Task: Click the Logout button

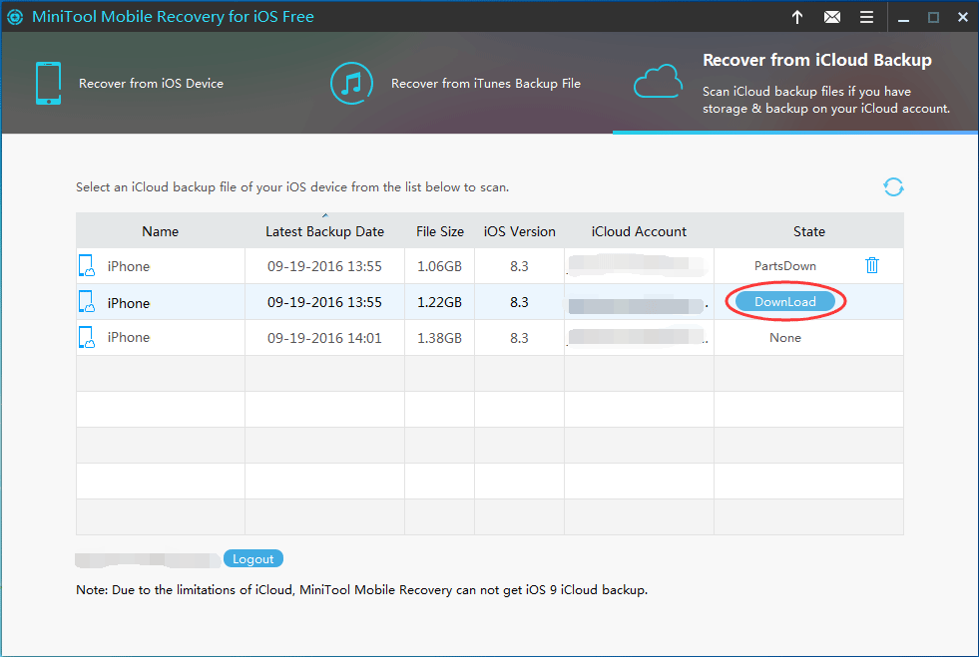Action: point(253,559)
